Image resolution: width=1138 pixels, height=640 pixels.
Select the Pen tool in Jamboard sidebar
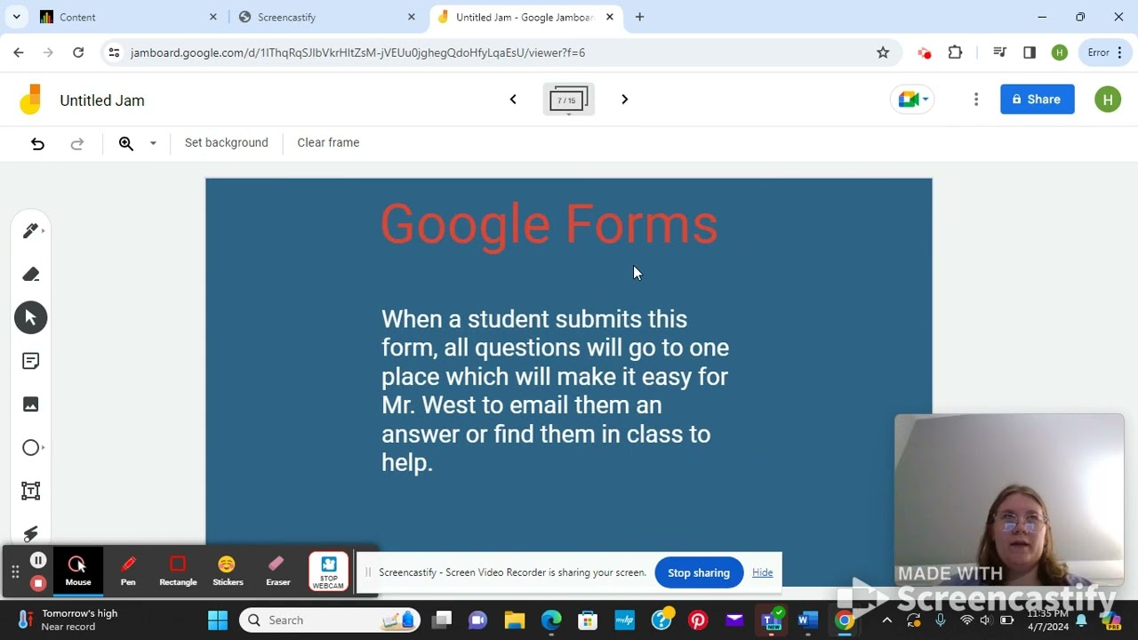pyautogui.click(x=31, y=231)
